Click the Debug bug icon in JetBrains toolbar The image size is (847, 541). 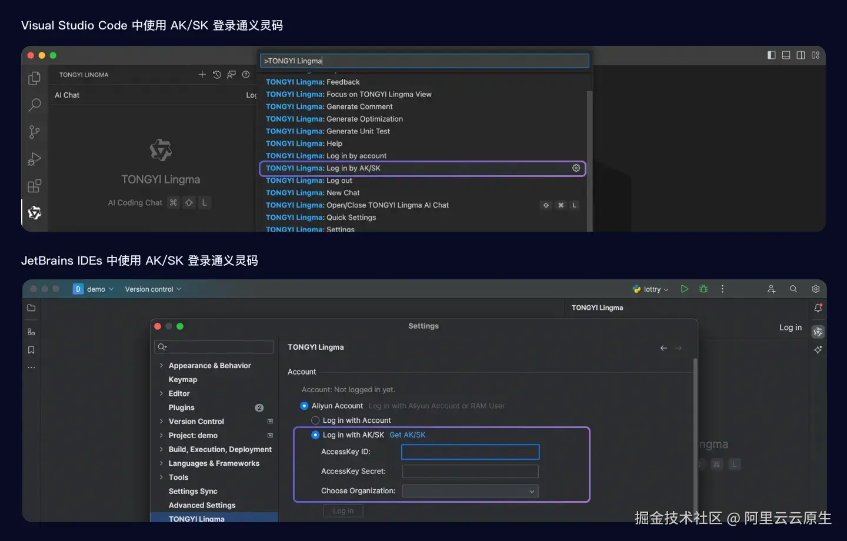tap(703, 289)
